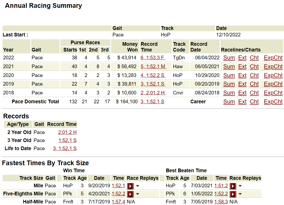Open 2021 record time 5, 1:52.1 M

153,67
